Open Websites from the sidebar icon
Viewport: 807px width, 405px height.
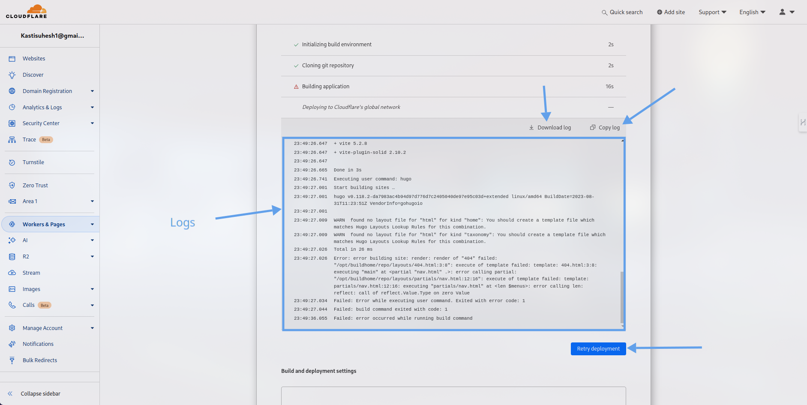click(12, 59)
